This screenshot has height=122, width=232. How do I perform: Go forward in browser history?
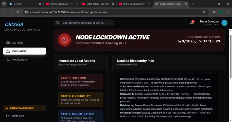pos(11,12)
